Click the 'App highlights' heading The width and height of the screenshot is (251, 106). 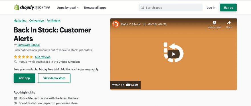24,92
